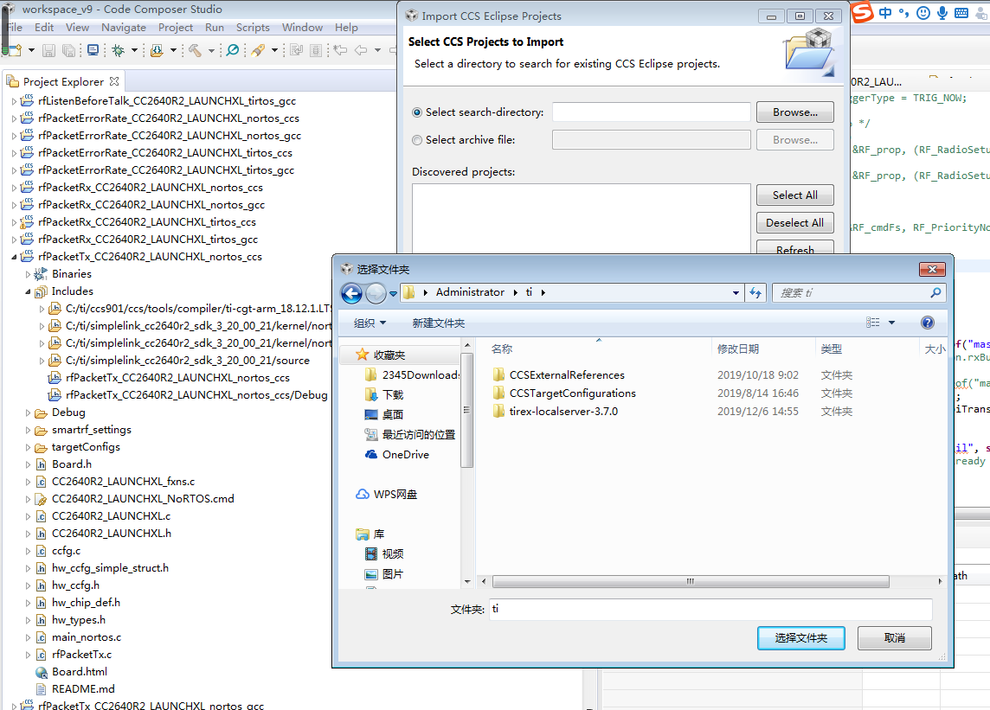This screenshot has height=710, width=990.
Task: Click the Select All button
Action: [x=795, y=195]
